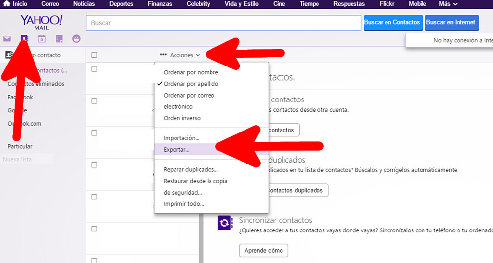The image size is (493, 263).
Task: Choose Imprimir todo... option
Action: coord(183,204)
